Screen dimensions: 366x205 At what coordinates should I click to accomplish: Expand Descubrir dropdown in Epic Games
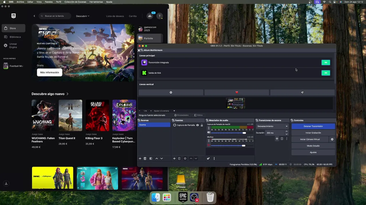click(83, 16)
